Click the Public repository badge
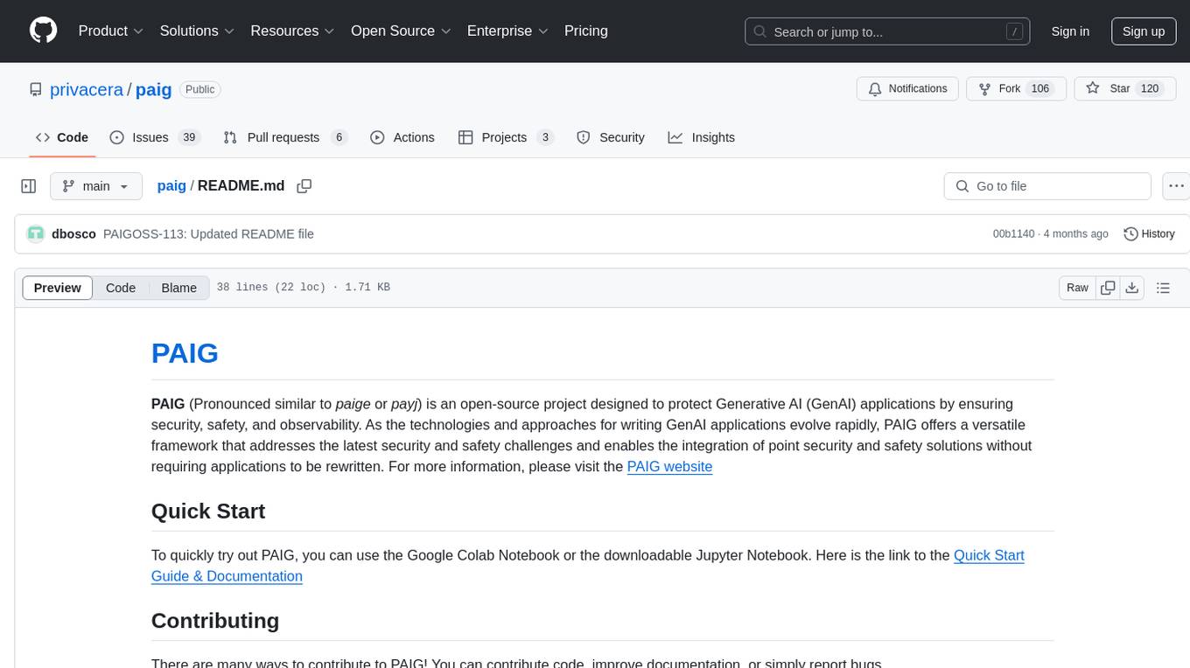 (200, 89)
